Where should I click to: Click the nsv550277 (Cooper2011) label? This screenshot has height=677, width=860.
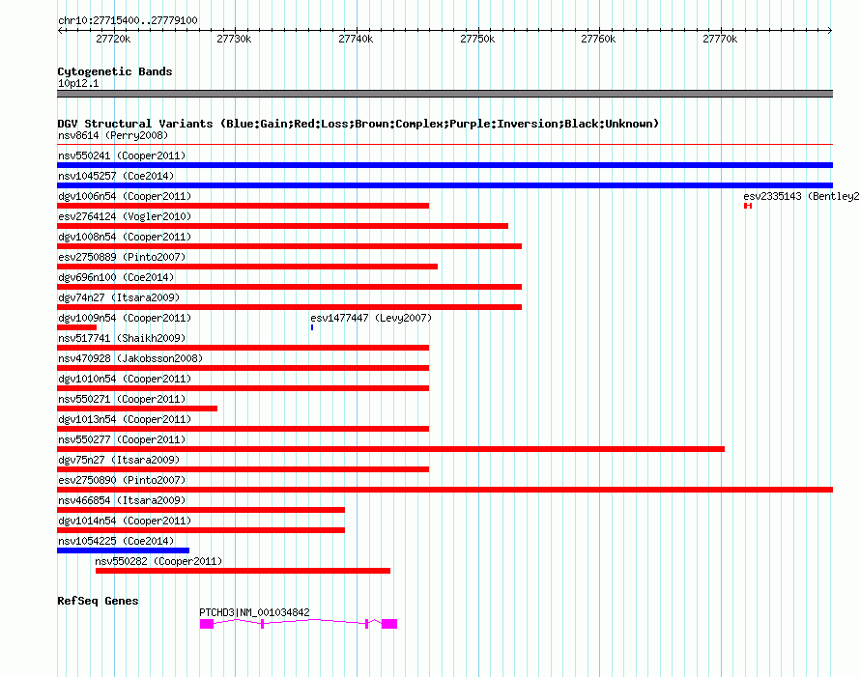(122, 439)
